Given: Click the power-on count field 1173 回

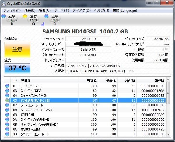Looking at the screenshot, I should (x=158, y=55).
